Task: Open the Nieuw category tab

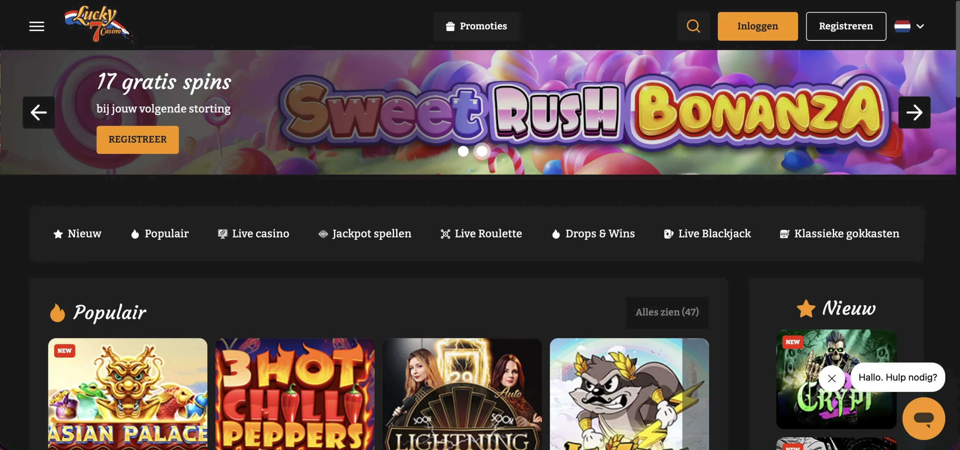Action: coord(77,234)
